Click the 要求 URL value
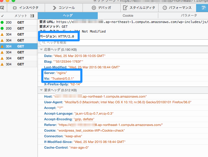Image resolution: width=208 pixels, height=157 pixels. point(132,22)
